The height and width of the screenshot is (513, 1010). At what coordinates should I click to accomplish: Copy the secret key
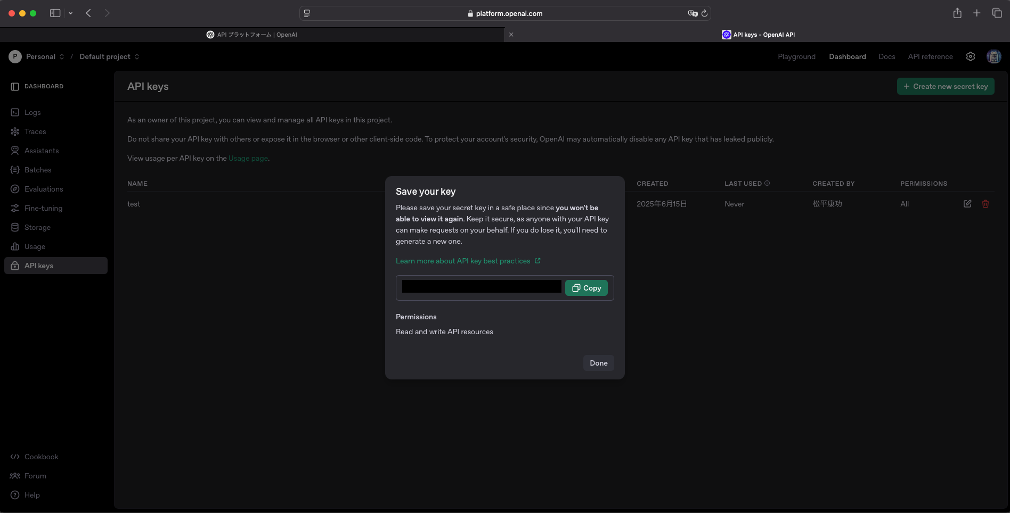click(587, 288)
